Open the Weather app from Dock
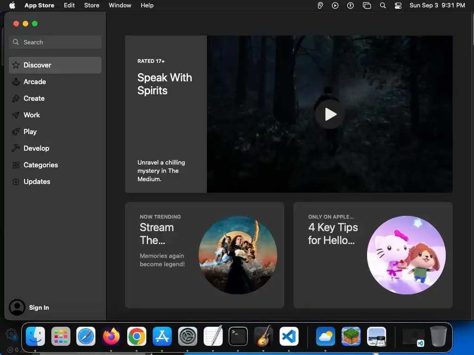This screenshot has height=355, width=474. click(x=325, y=336)
